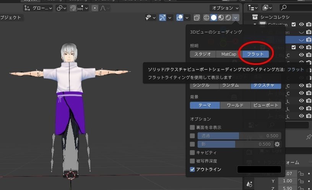Hide Collection with its eye icon

coord(301,24)
